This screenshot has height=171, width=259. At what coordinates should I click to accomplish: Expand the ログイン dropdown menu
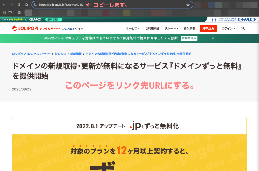228,28
